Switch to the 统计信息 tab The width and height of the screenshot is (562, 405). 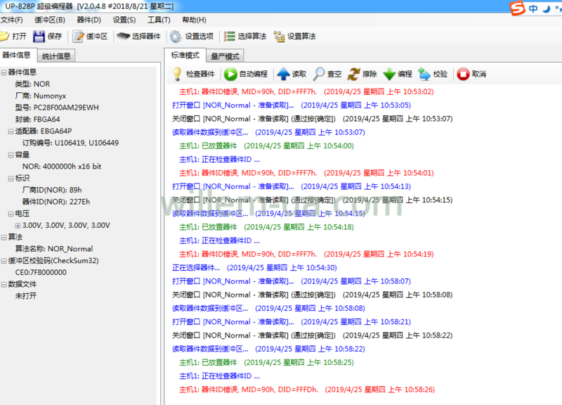(x=56, y=56)
